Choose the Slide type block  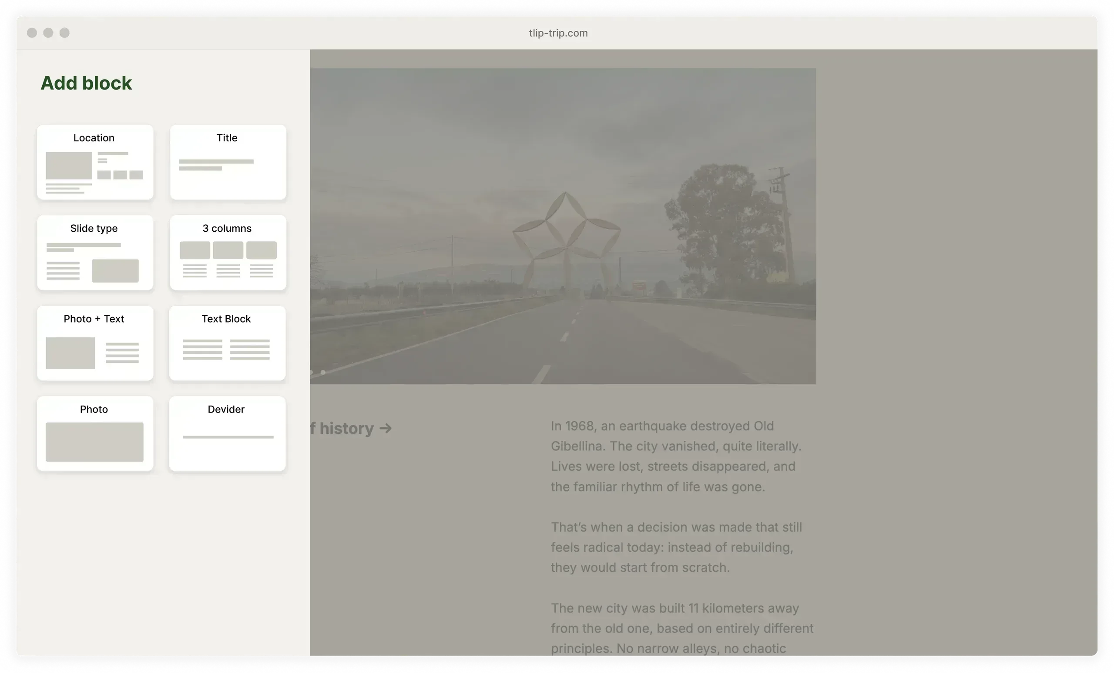95,253
